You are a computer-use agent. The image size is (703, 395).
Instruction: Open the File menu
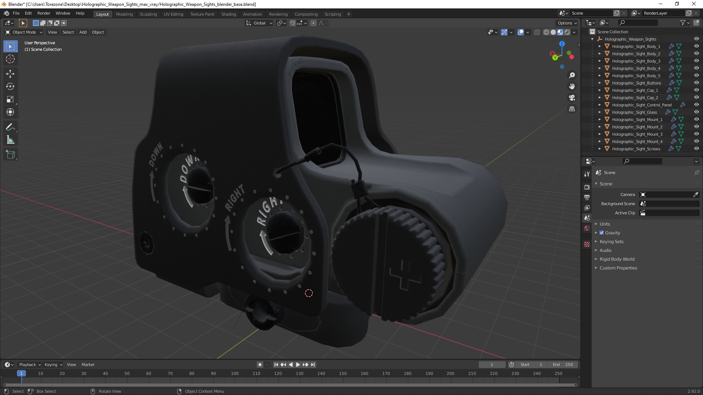[x=16, y=13]
